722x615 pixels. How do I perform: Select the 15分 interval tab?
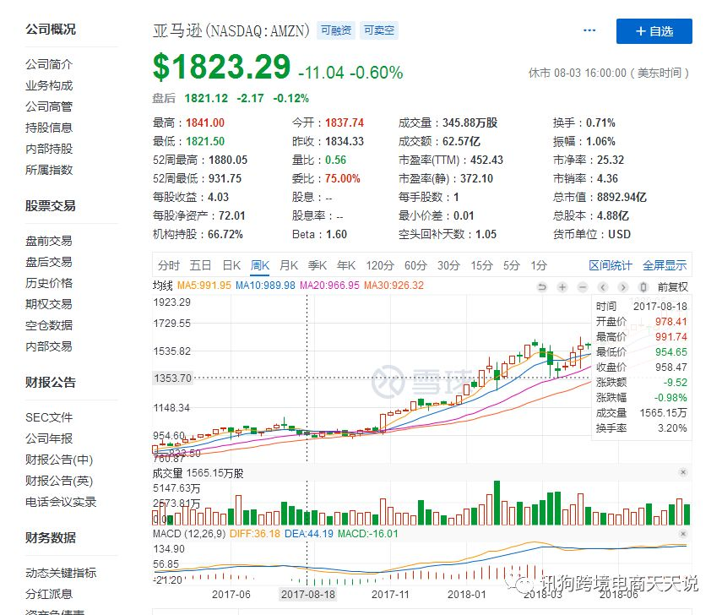tap(481, 265)
